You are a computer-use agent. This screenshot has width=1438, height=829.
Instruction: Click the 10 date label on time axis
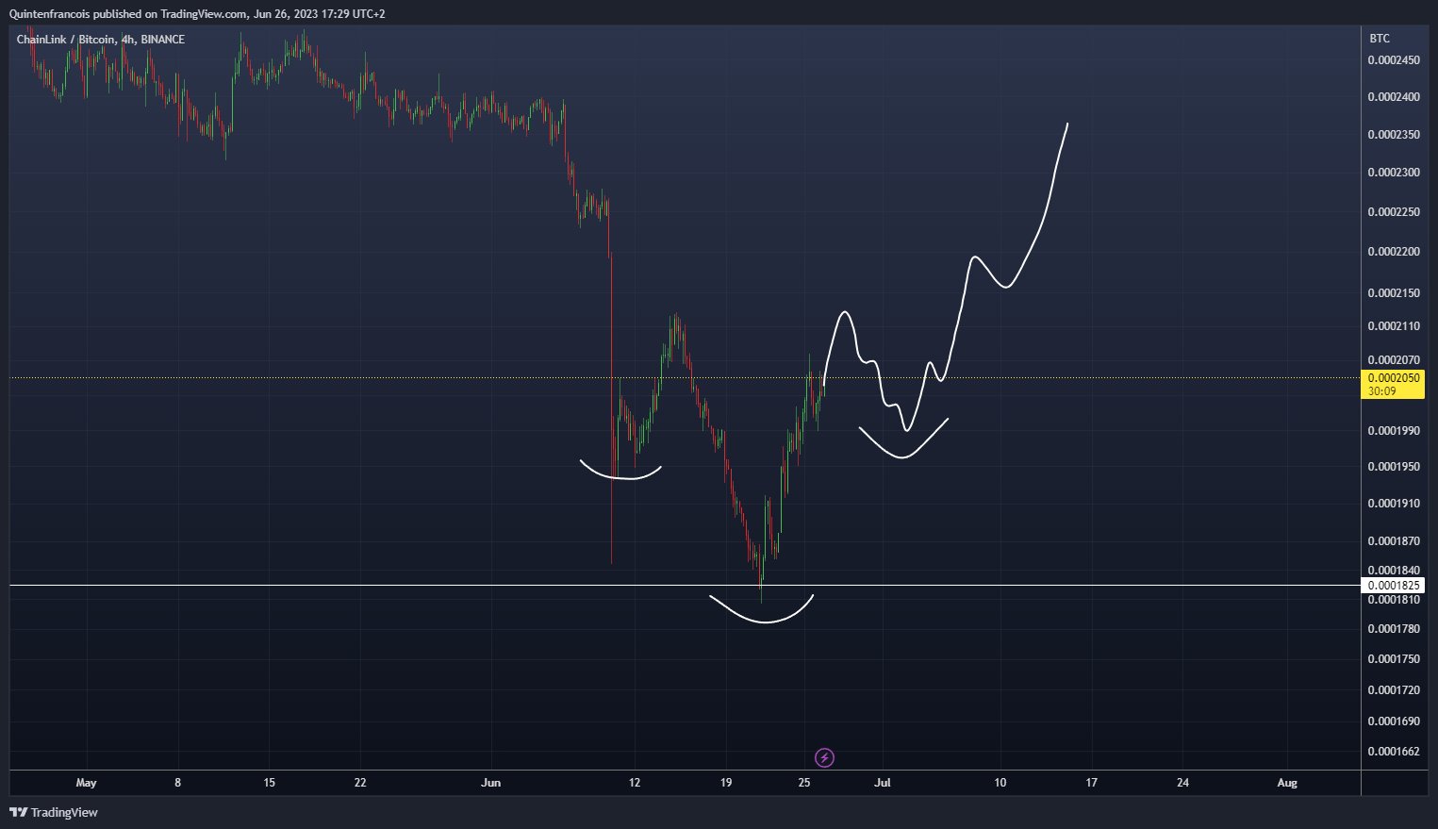(x=1000, y=783)
